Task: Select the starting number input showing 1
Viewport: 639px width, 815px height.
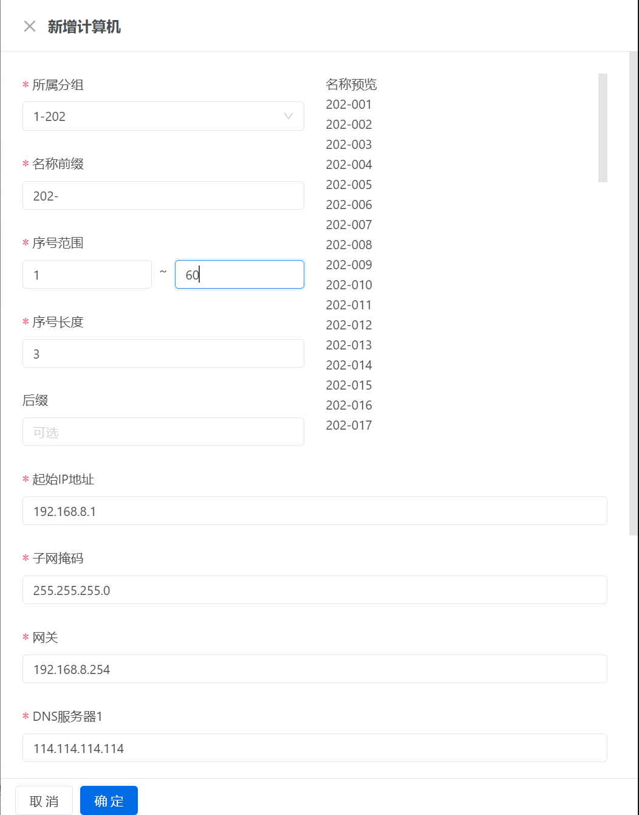Action: [x=87, y=274]
